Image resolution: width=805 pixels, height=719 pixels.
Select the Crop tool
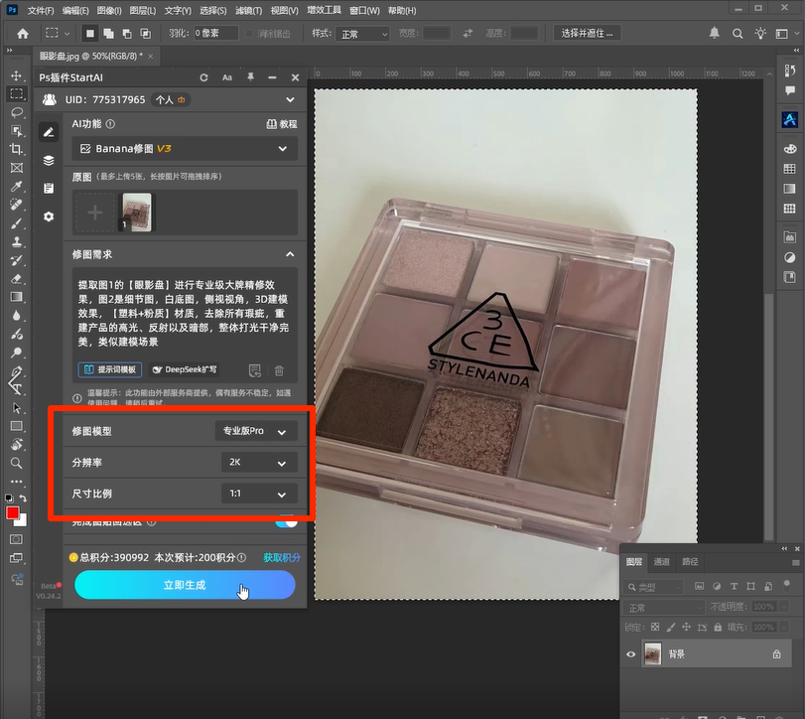(x=17, y=149)
